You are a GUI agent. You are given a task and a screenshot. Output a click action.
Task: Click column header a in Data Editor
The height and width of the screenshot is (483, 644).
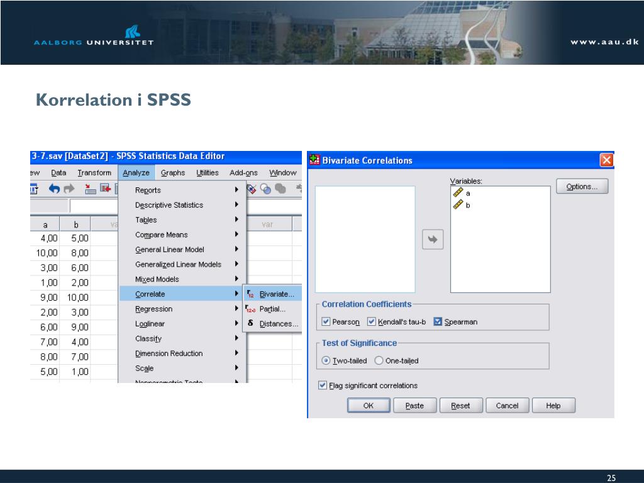[45, 225]
